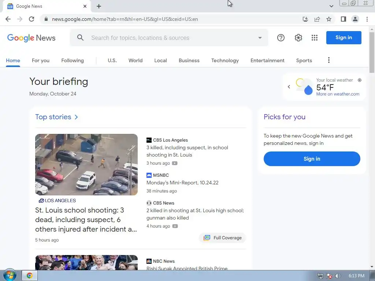Image resolution: width=375 pixels, height=281 pixels.
Task: Select the Business section
Action: pos(189,60)
